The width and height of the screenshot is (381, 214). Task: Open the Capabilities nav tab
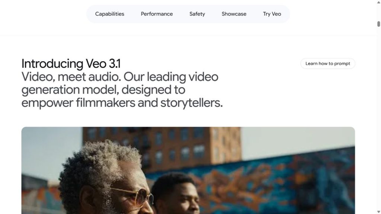click(x=110, y=14)
